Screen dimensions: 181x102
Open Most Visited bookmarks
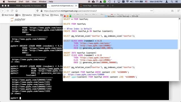click(x=8, y=15)
